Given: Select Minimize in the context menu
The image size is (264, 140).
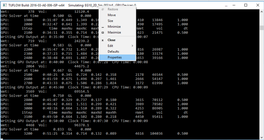Looking at the screenshot, I should [x=117, y=27].
